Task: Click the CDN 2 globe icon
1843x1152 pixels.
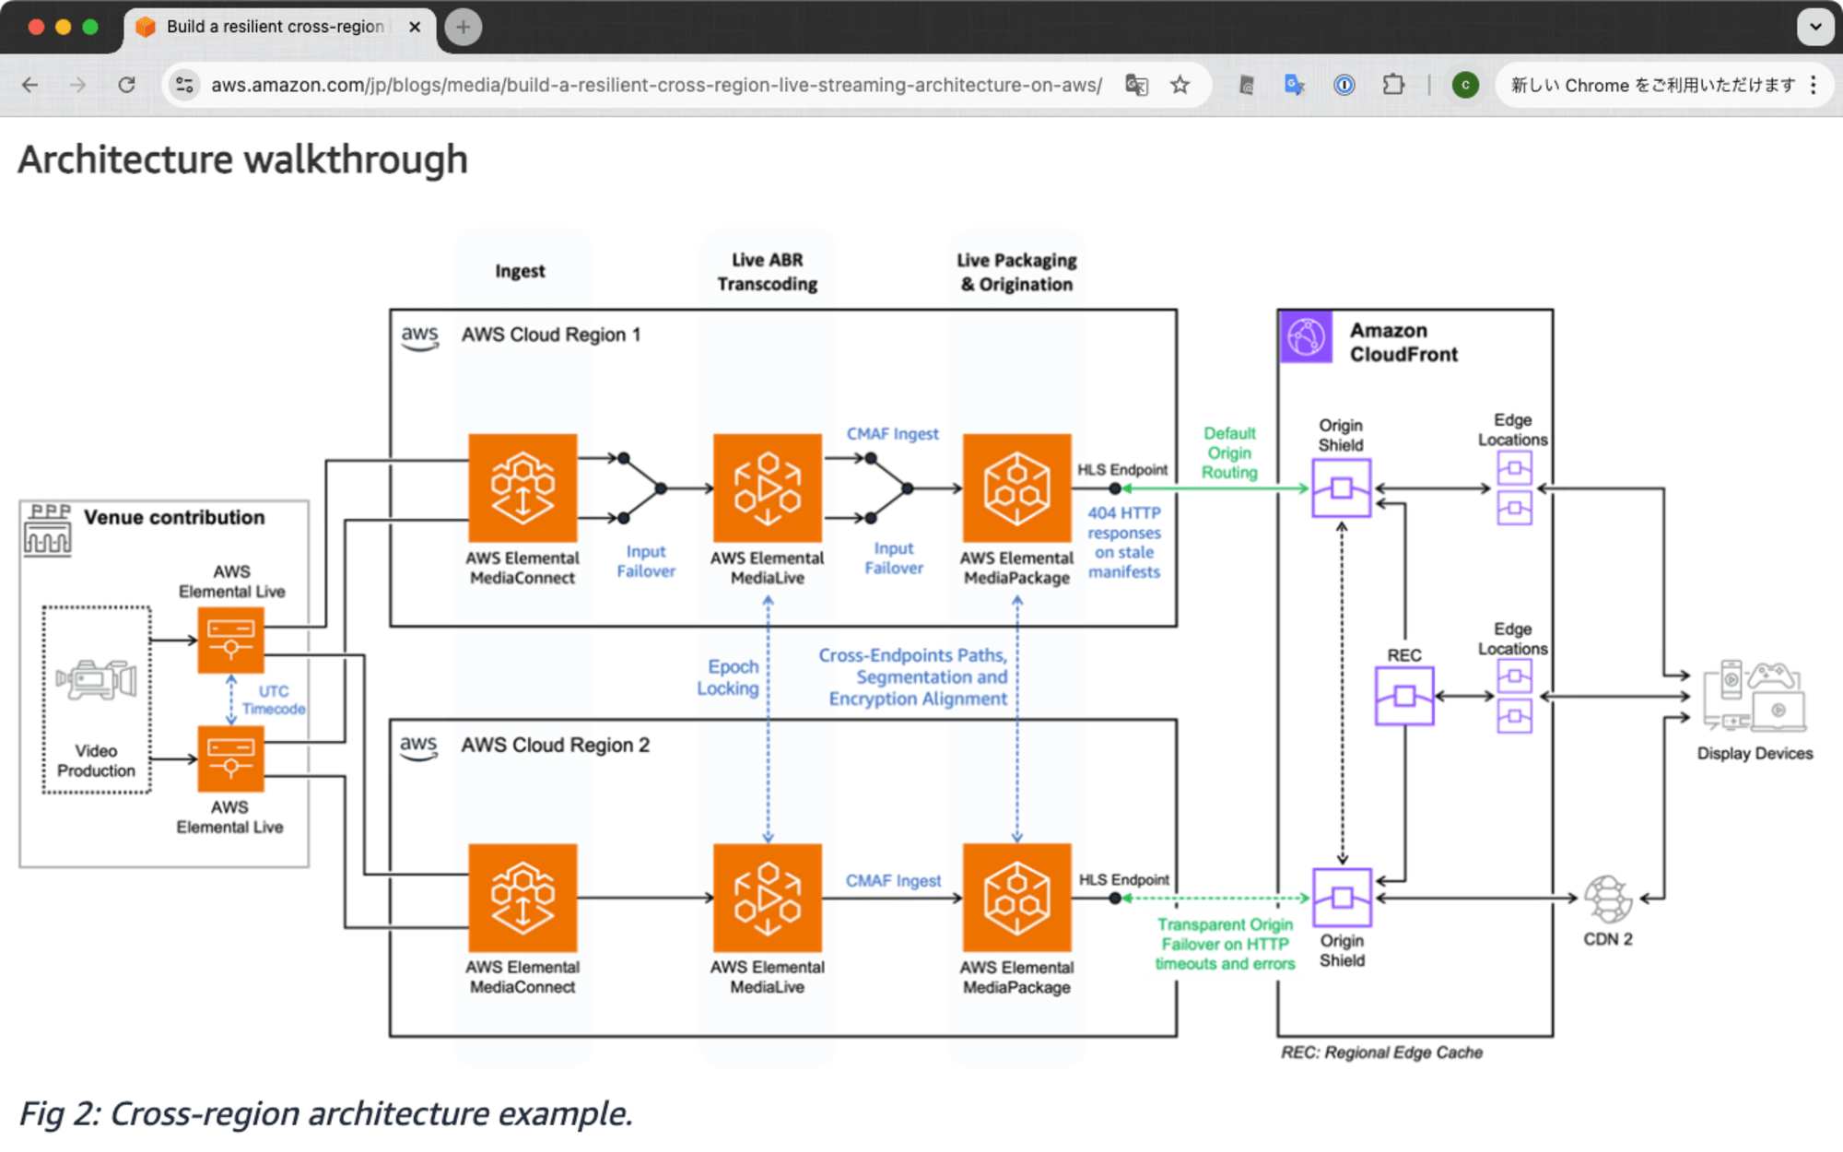Action: tap(1608, 899)
